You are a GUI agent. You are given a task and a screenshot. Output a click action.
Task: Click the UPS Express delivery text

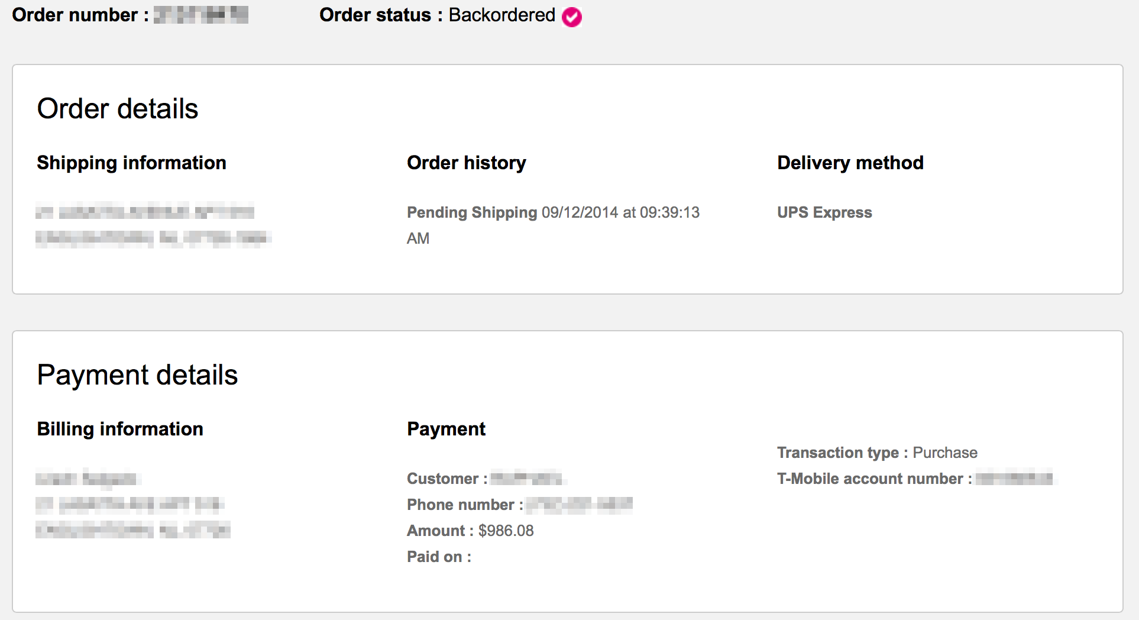tap(824, 212)
